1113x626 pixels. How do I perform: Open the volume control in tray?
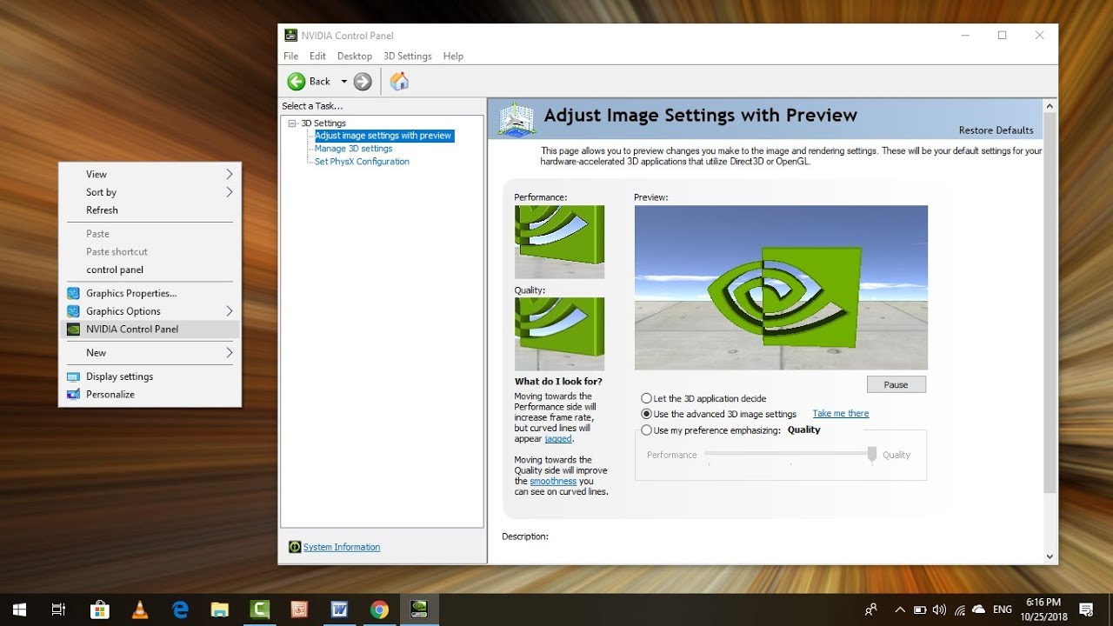(x=940, y=609)
